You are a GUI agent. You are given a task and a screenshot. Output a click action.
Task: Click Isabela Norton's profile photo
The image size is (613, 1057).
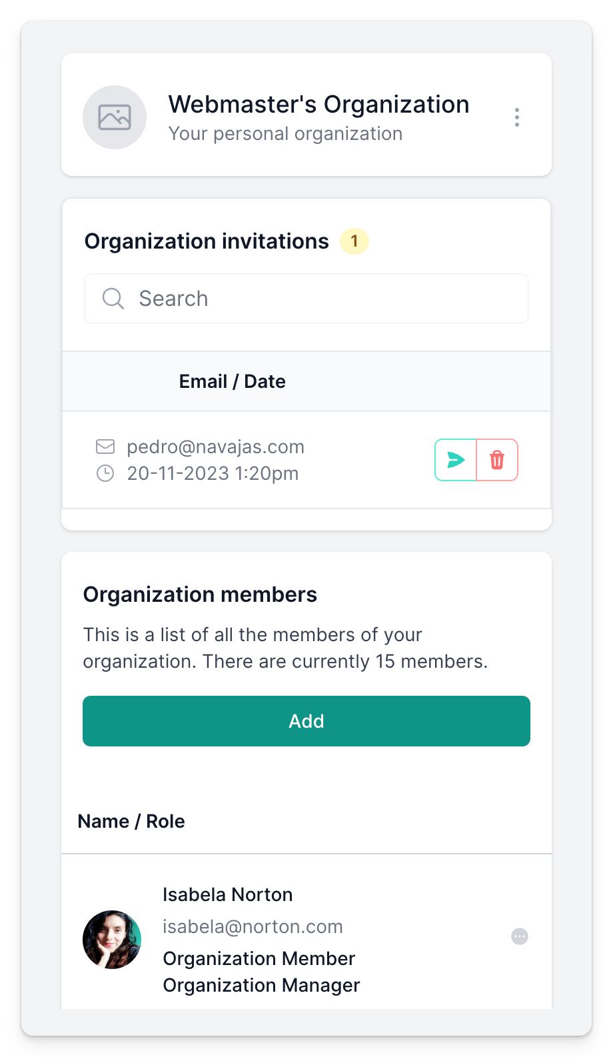tap(112, 939)
